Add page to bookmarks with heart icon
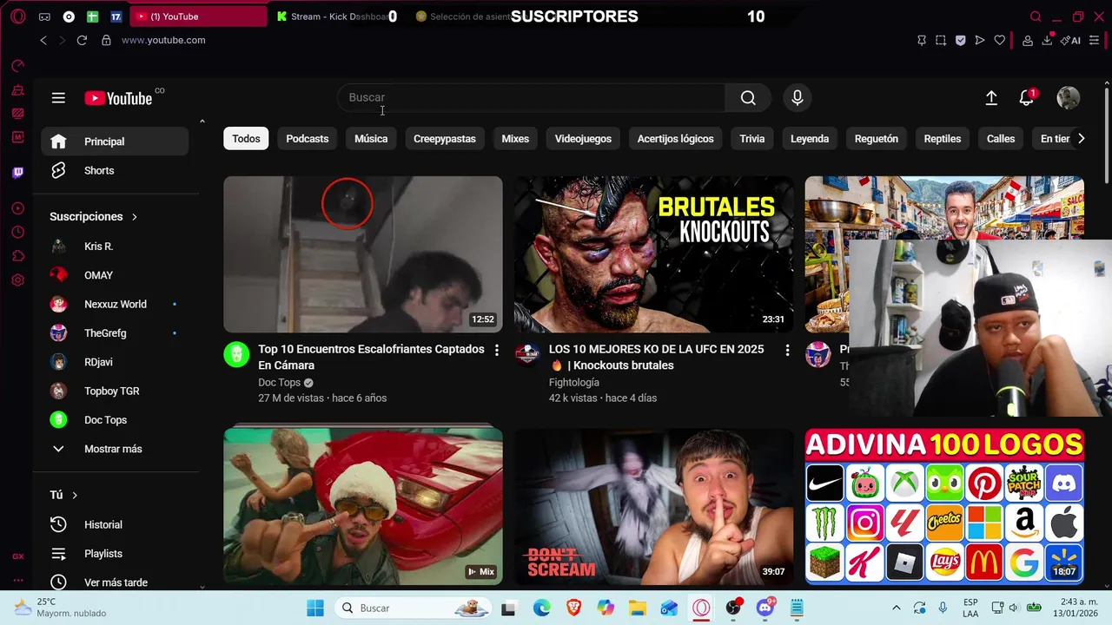The image size is (1112, 625). coord(1000,40)
